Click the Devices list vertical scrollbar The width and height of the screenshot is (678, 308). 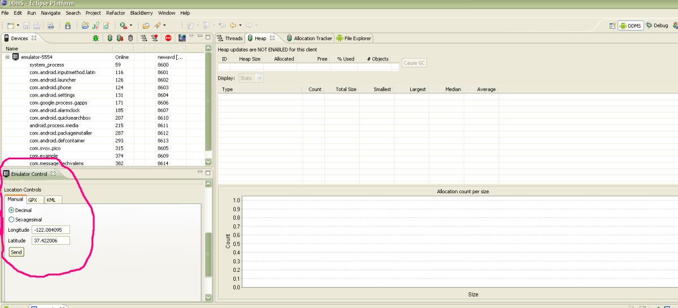[208, 102]
